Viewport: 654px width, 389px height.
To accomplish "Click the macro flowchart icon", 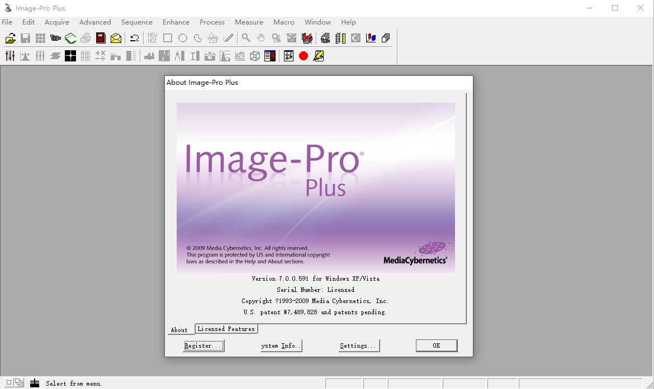I will click(288, 56).
